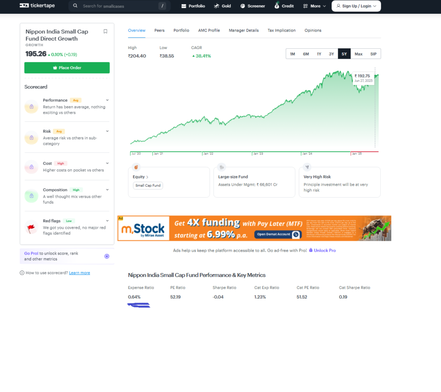Viewport: 441px width, 392px height.
Task: Switch to the Manager Details tab
Action: coord(244,31)
